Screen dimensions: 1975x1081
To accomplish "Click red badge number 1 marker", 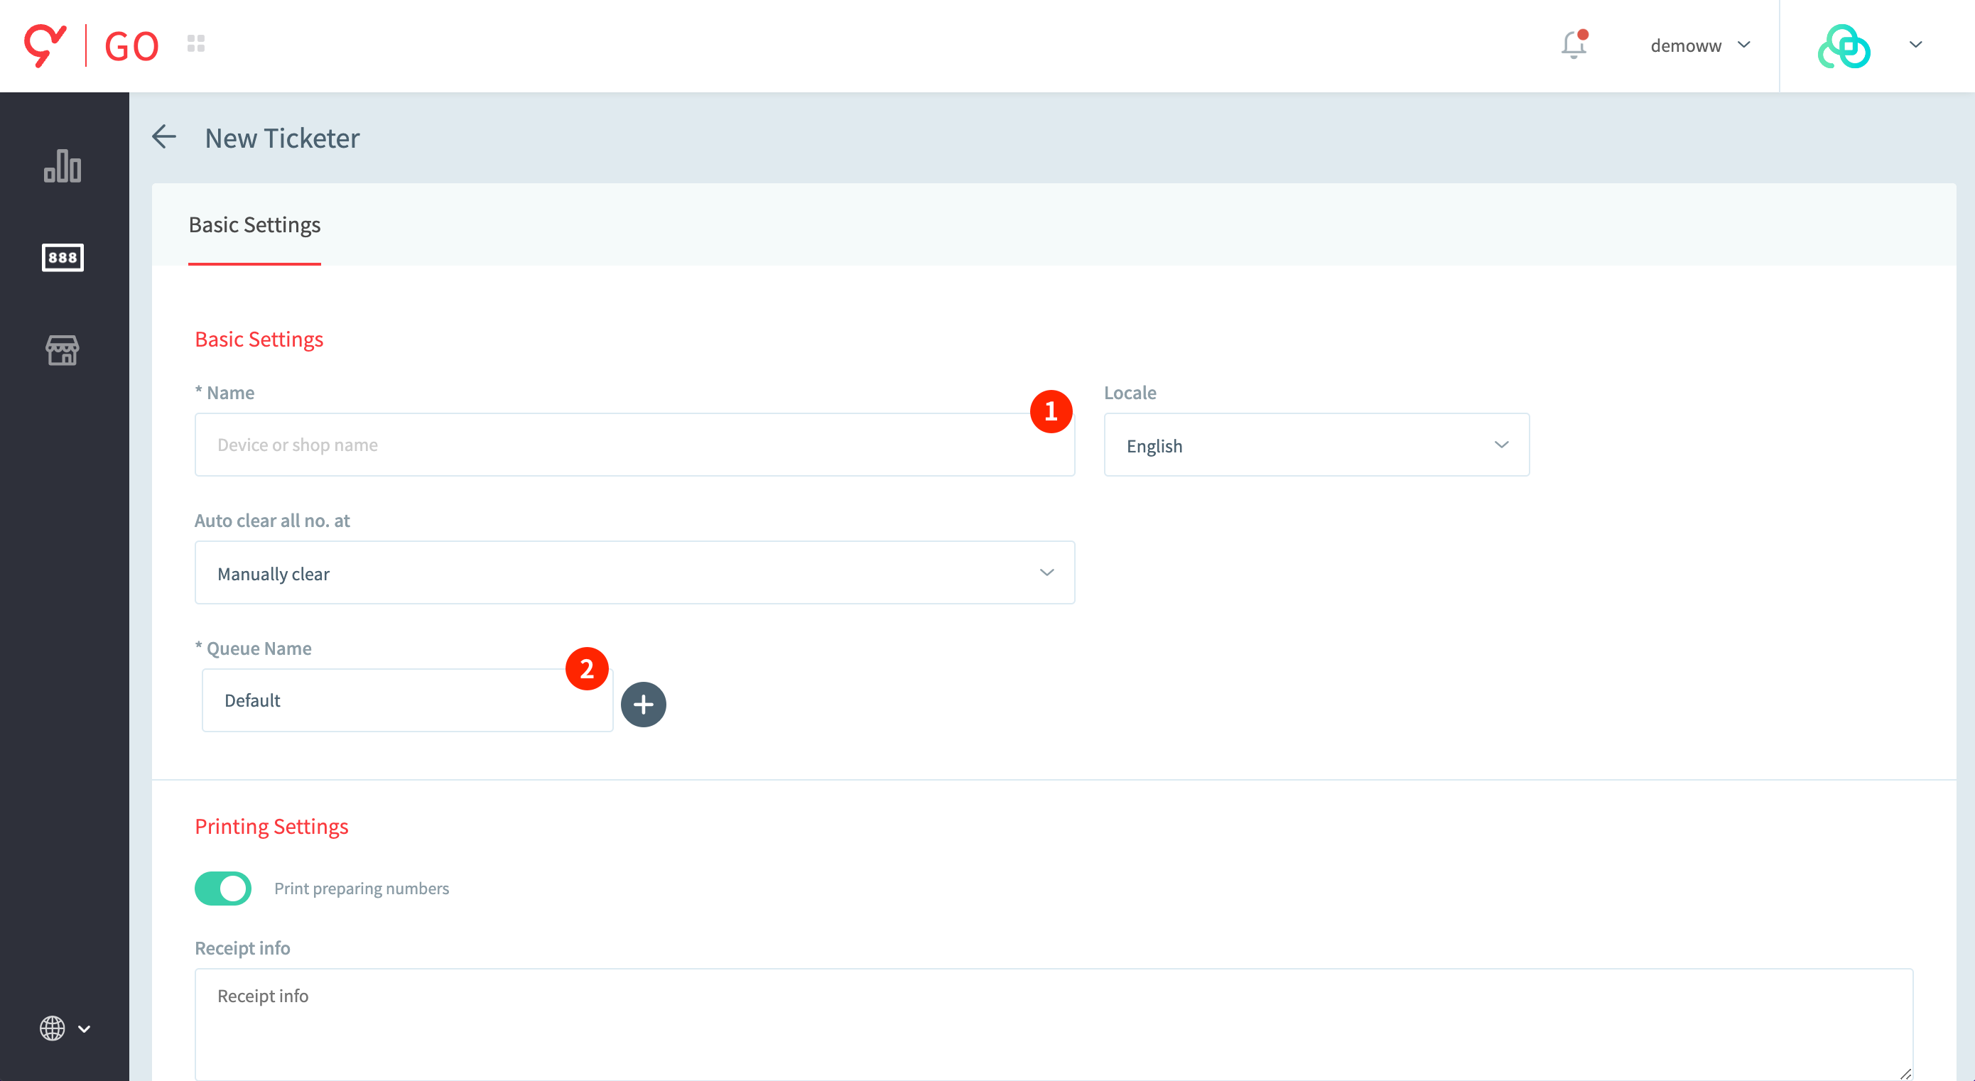I will tap(1050, 412).
